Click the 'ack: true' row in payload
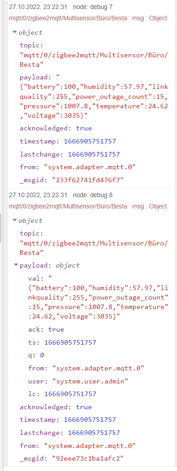 coord(46,329)
